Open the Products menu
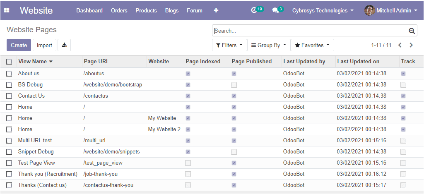 tap(146, 10)
